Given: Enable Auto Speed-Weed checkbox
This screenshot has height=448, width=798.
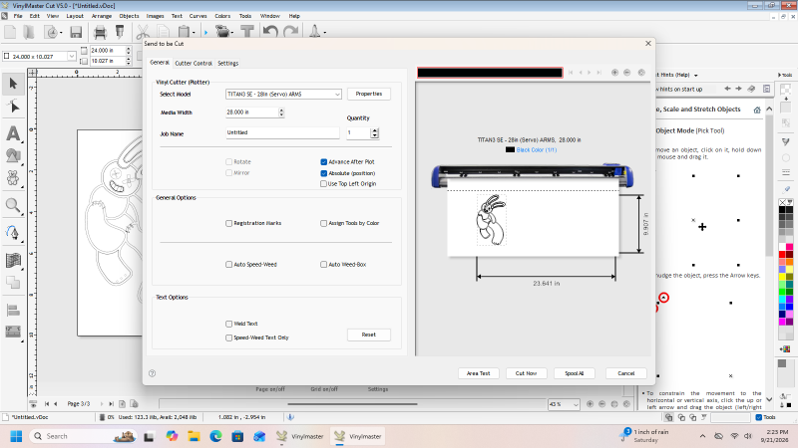Looking at the screenshot, I should [229, 265].
